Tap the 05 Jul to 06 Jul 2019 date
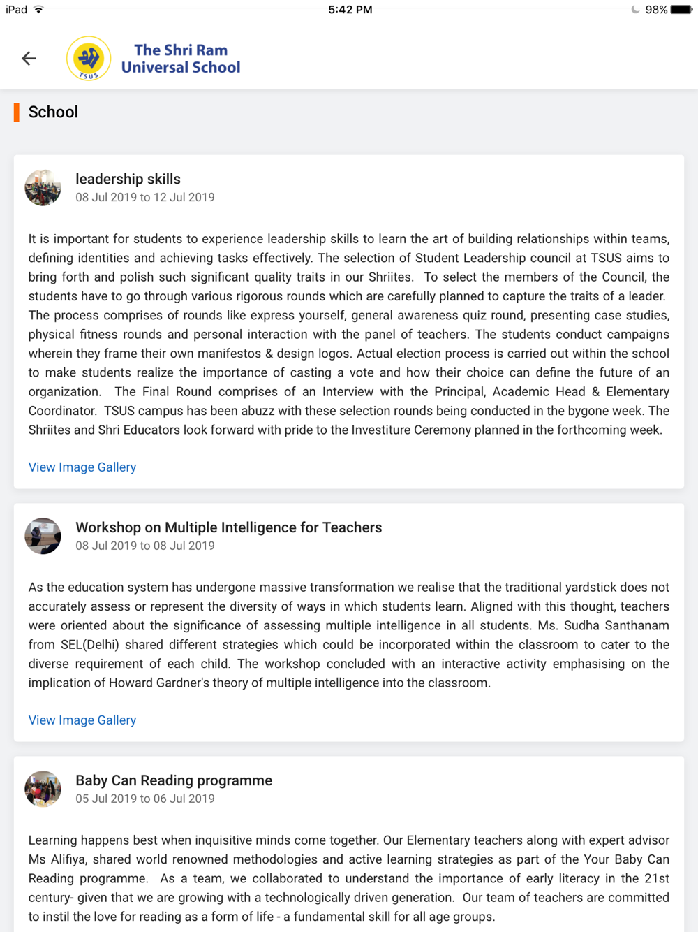This screenshot has width=698, height=932. (x=145, y=799)
